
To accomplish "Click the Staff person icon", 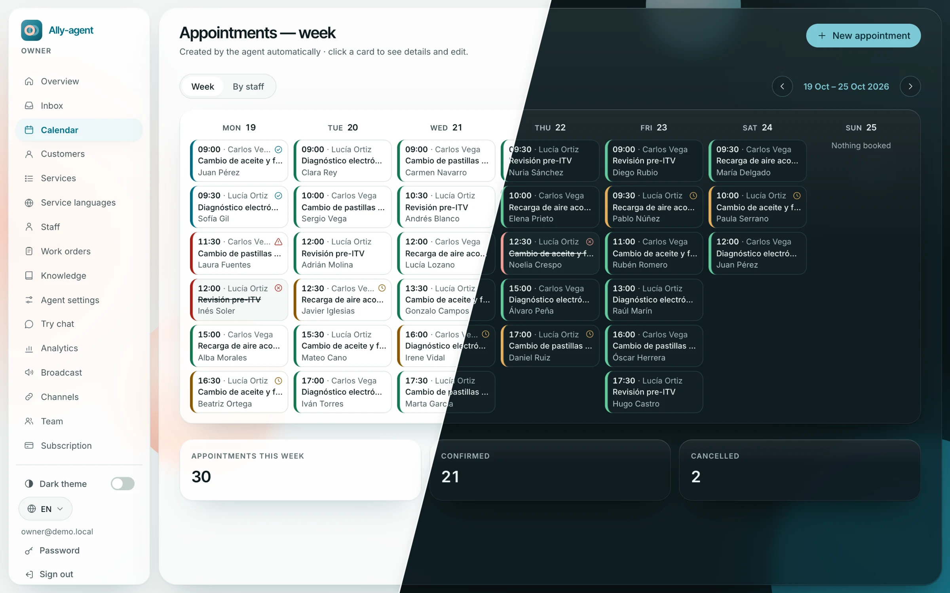I will [x=29, y=227].
